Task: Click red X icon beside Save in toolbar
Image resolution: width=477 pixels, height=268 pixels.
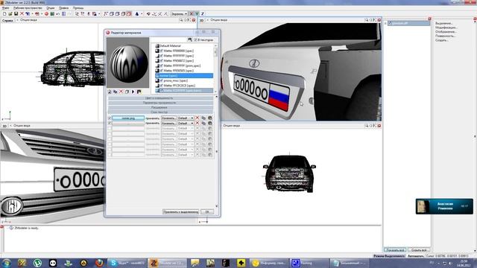Action: point(22,13)
